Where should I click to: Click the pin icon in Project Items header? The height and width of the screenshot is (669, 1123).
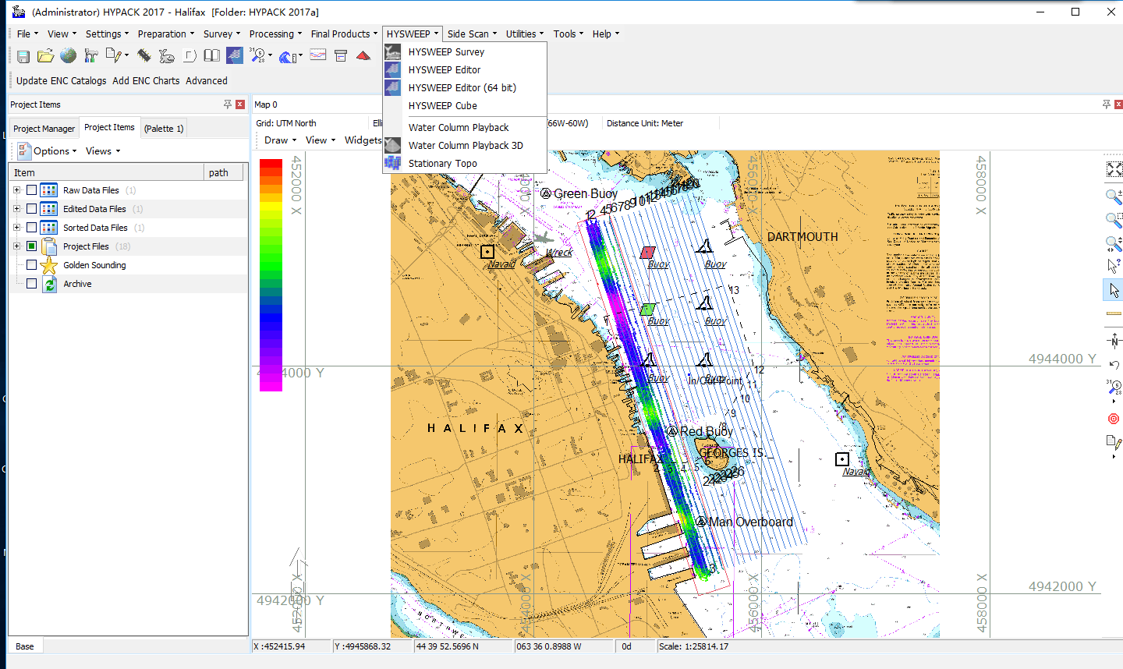tap(228, 104)
